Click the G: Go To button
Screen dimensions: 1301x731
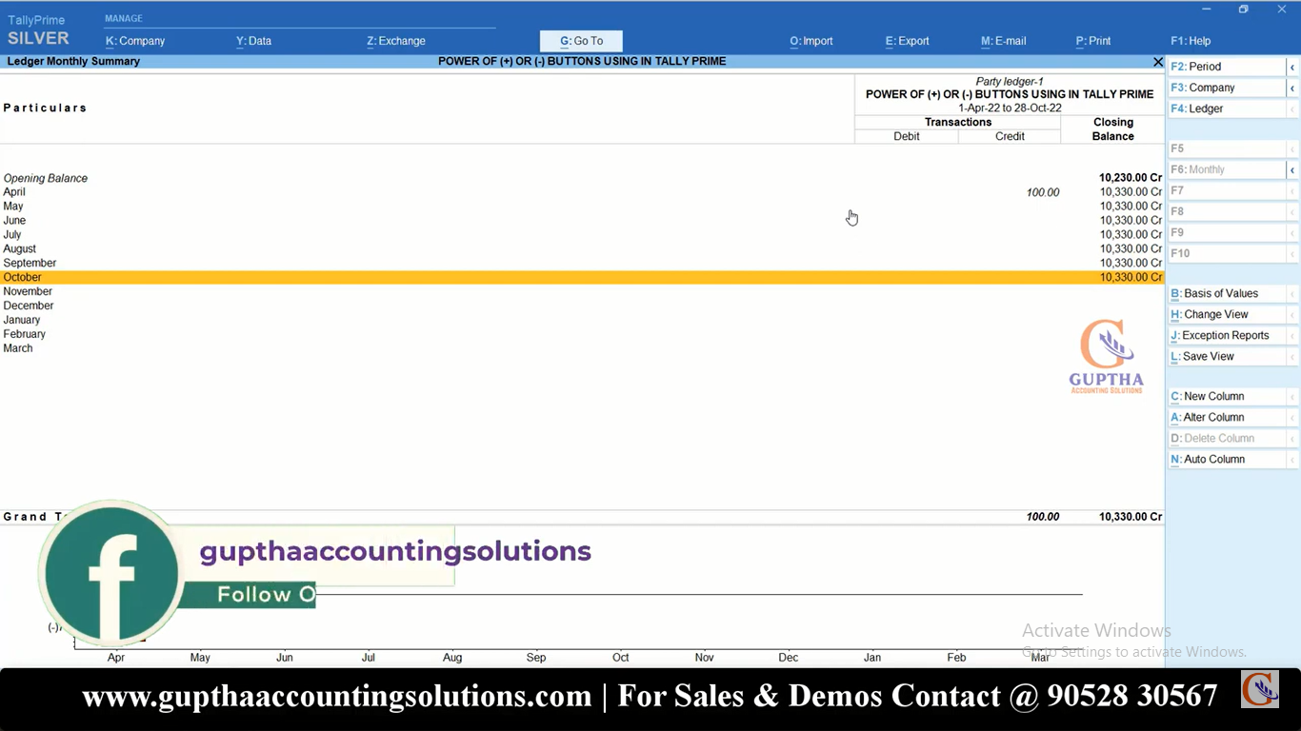coord(581,41)
